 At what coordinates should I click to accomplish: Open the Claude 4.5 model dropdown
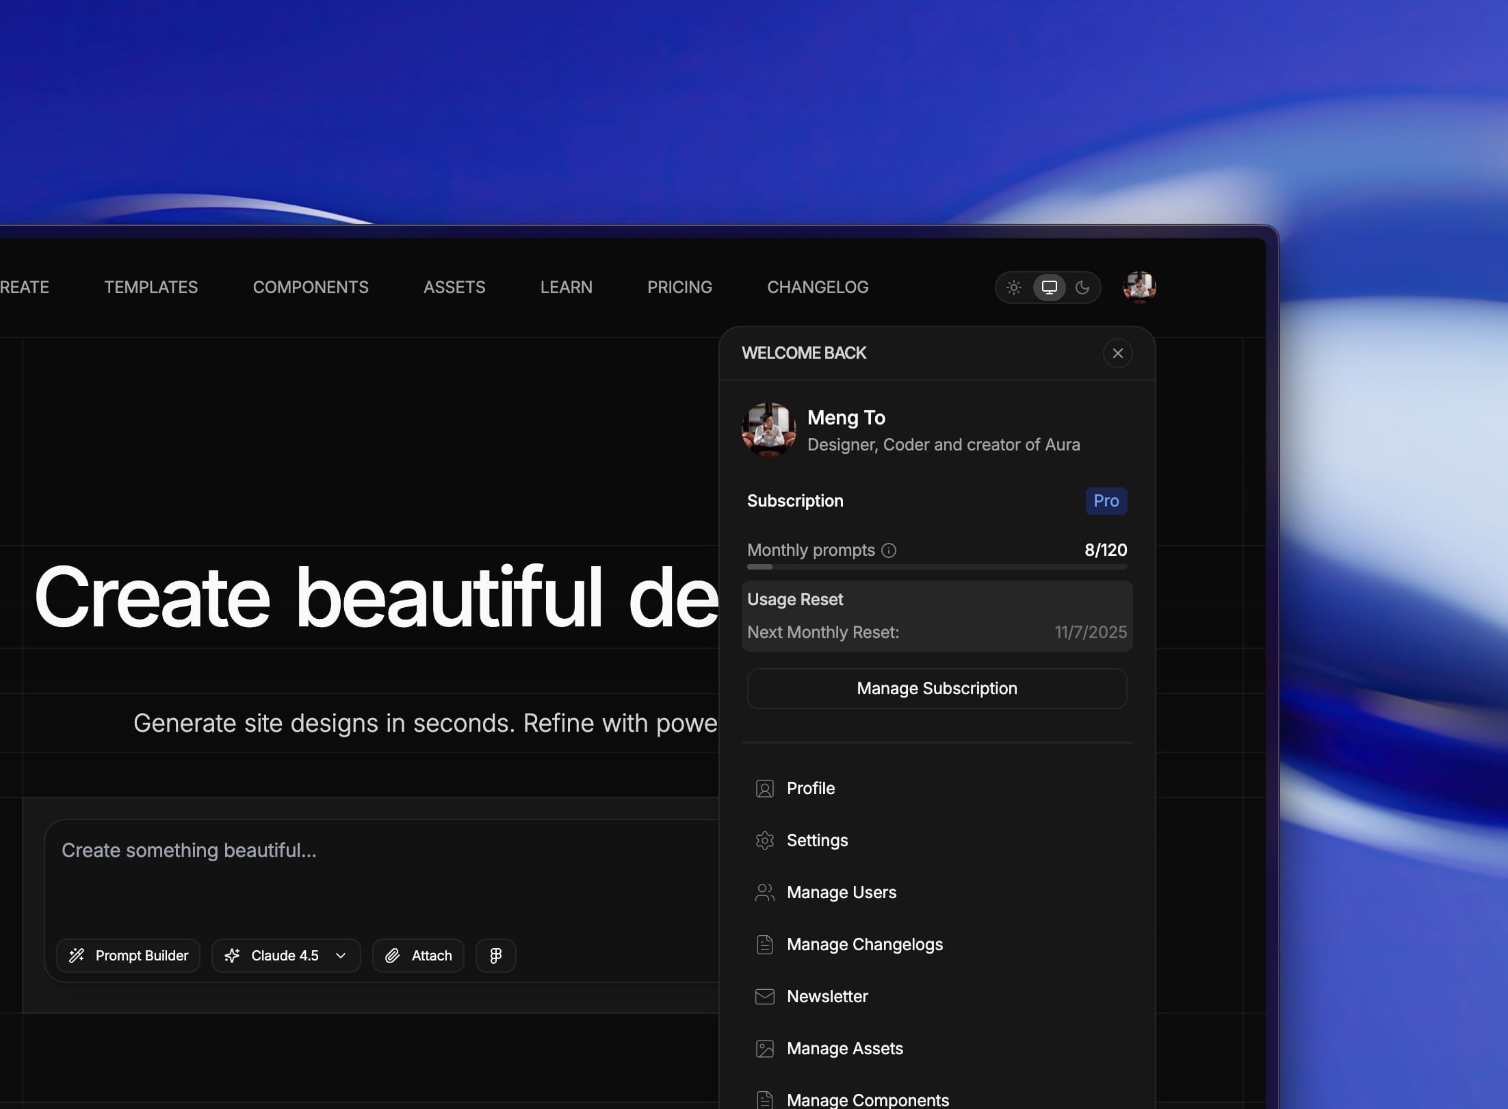click(285, 955)
